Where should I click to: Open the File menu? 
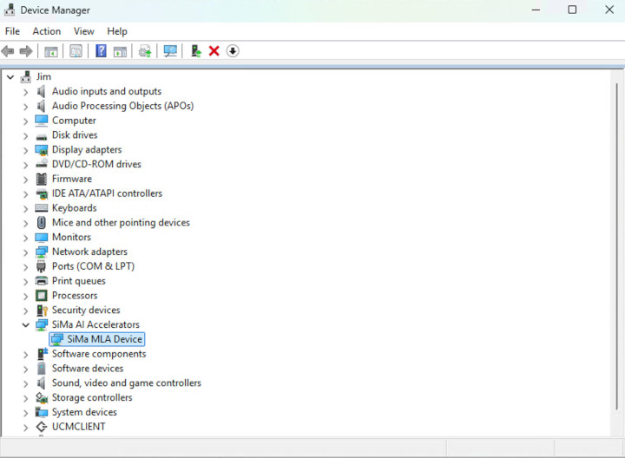click(12, 31)
